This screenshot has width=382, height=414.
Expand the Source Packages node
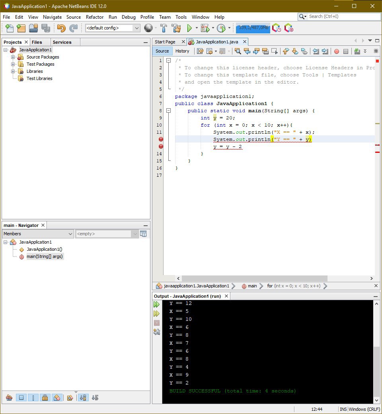[x=13, y=57]
